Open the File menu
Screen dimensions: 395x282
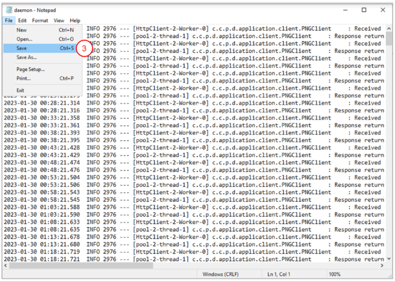tap(9, 20)
